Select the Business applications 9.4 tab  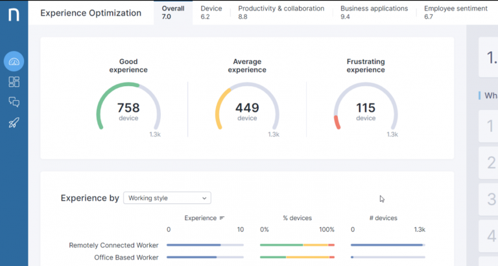tap(374, 13)
